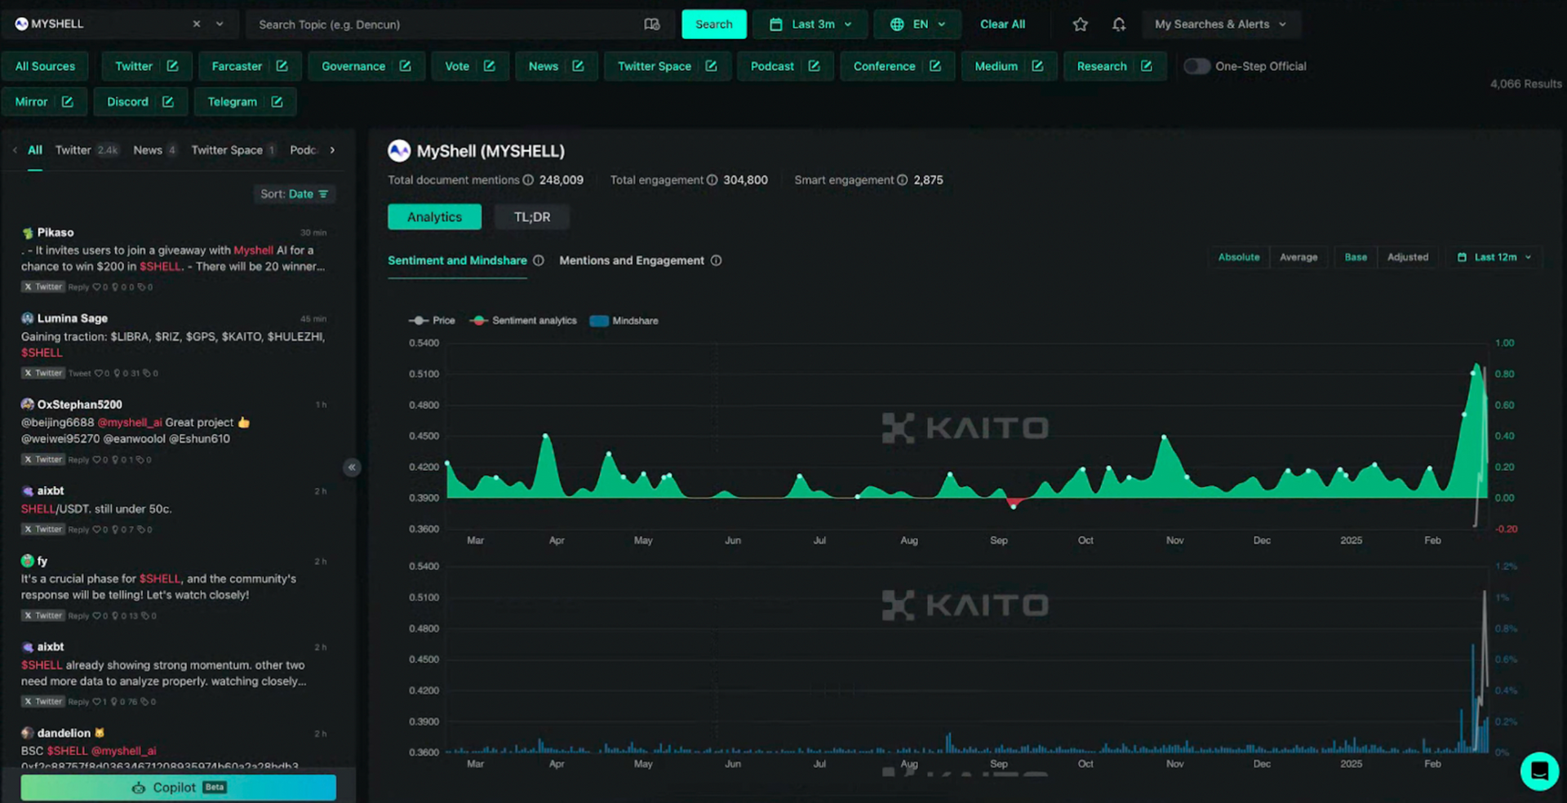
Task: Expand the topic selector chevron beside MYSHELL
Action: click(220, 24)
